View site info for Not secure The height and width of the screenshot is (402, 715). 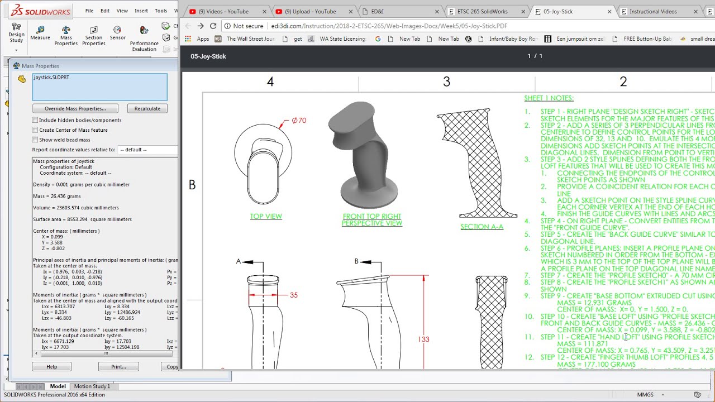click(244, 26)
